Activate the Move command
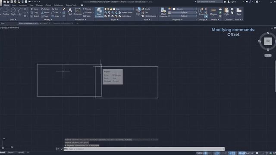This screenshot has width=276, height=155. tap(34, 9)
